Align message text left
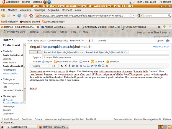The image size is (172, 129). point(73,66)
